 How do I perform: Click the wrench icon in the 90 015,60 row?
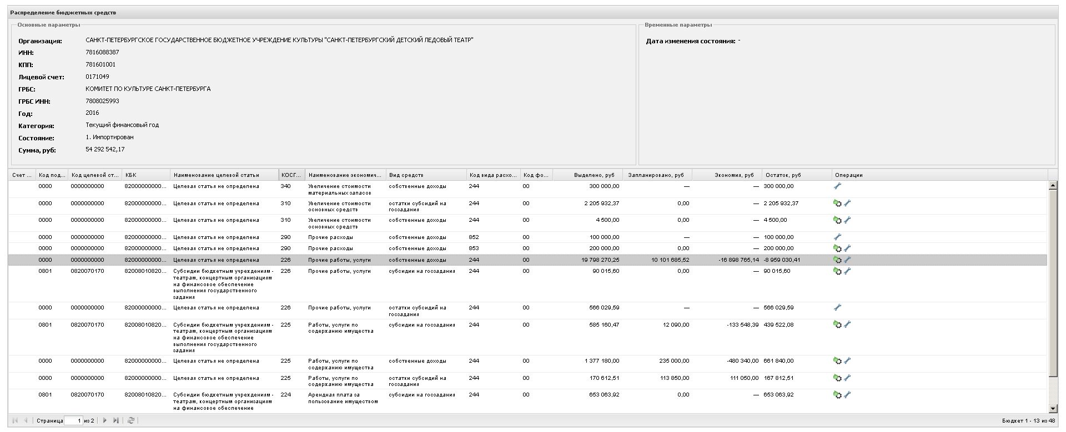pyautogui.click(x=847, y=271)
